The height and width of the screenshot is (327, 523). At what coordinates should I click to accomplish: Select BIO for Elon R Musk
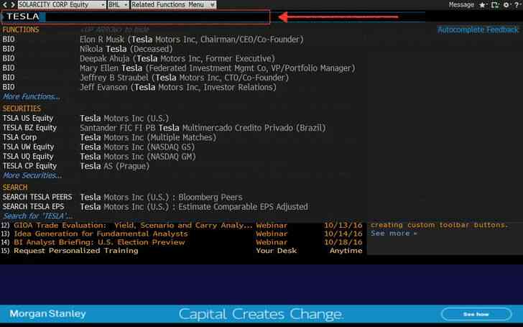(153, 40)
